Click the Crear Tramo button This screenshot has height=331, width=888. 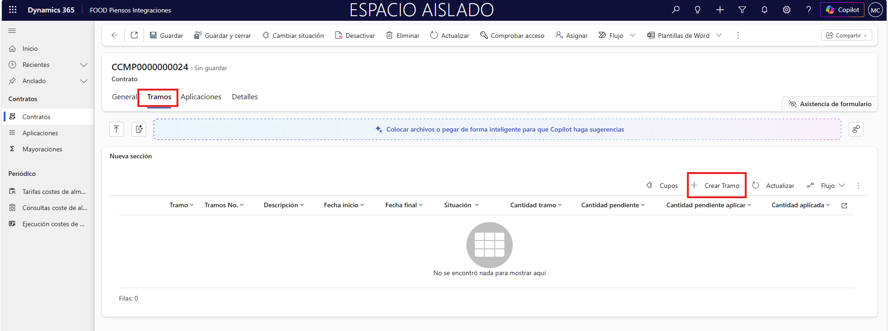point(716,186)
